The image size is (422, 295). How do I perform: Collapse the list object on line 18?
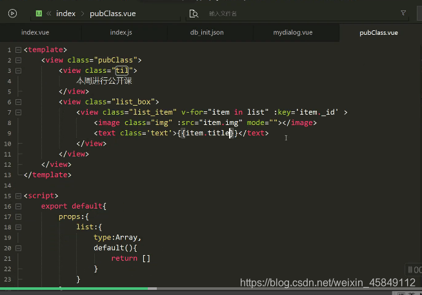point(18,227)
